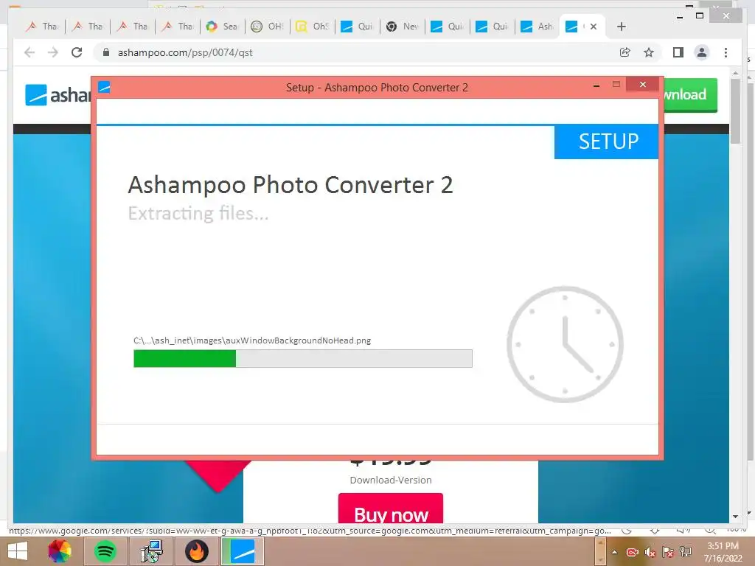The image size is (755, 566).
Task: Click the page scroll down arrow
Action: (735, 517)
